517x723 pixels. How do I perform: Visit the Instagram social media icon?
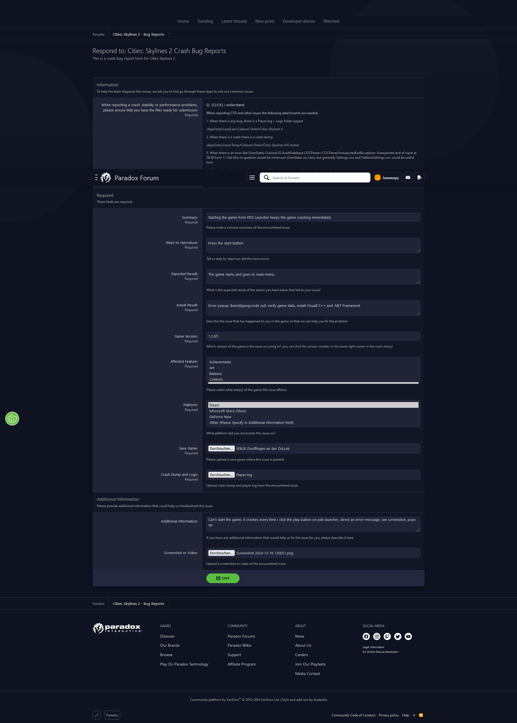[376, 636]
